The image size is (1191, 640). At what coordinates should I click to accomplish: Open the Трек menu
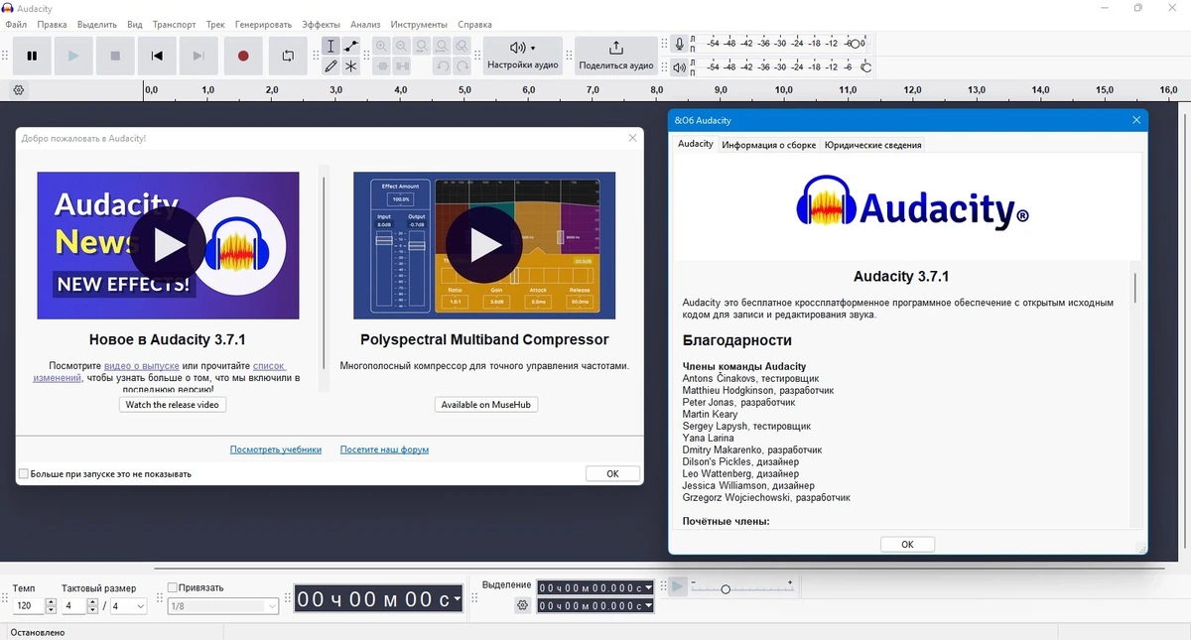[x=215, y=24]
